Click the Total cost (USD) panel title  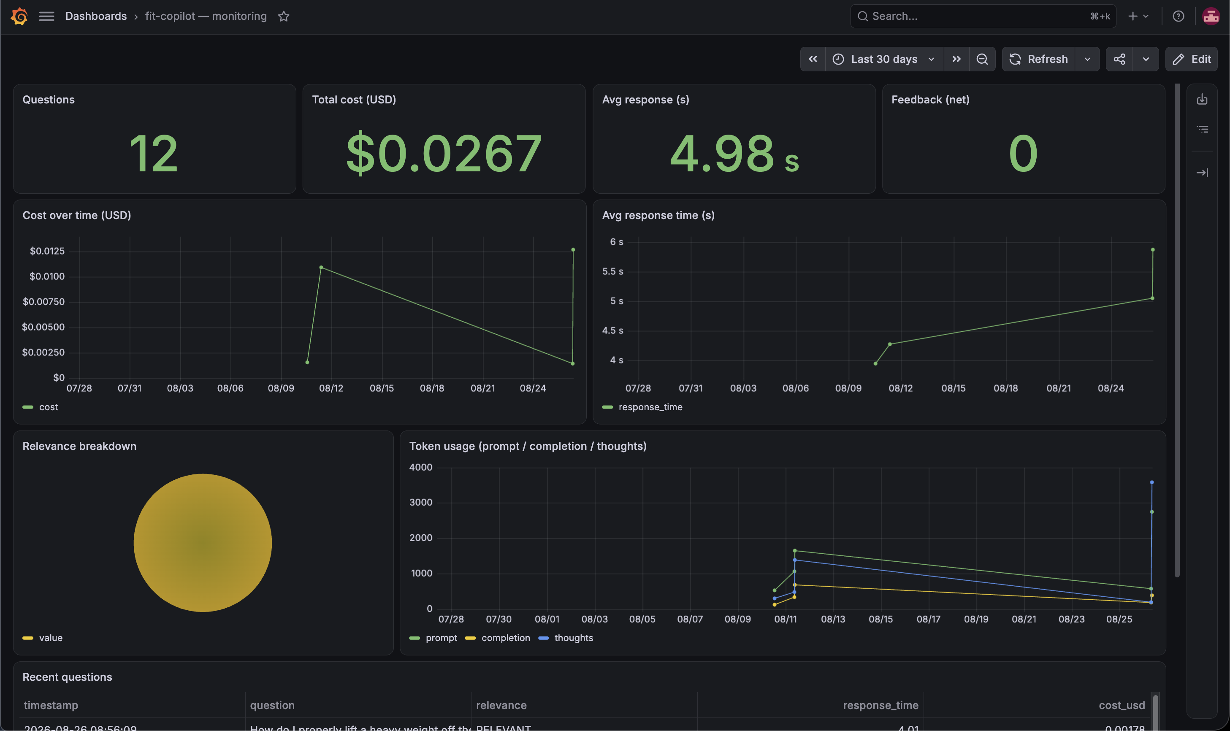[354, 100]
